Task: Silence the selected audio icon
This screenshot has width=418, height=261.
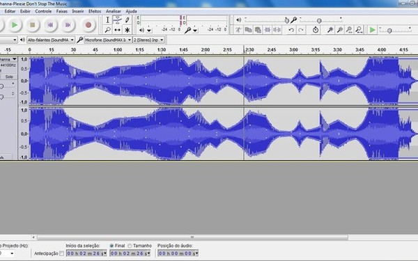Action: 277,30
